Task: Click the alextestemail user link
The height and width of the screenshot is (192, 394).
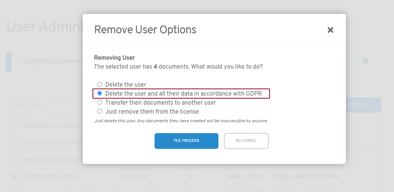Action: [53, 126]
